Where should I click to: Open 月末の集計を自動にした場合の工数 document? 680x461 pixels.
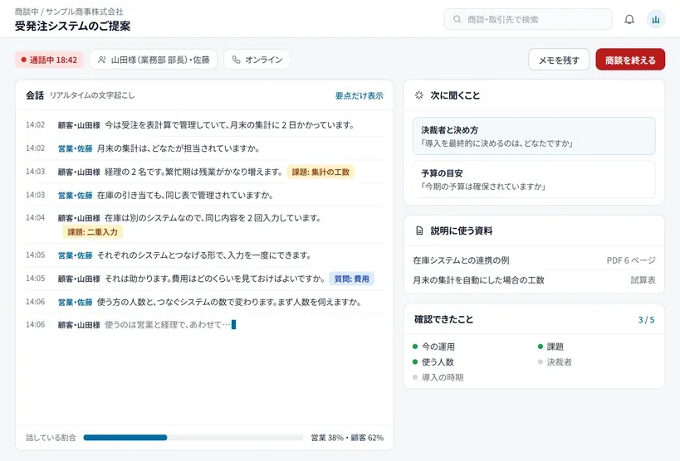pyautogui.click(x=534, y=280)
